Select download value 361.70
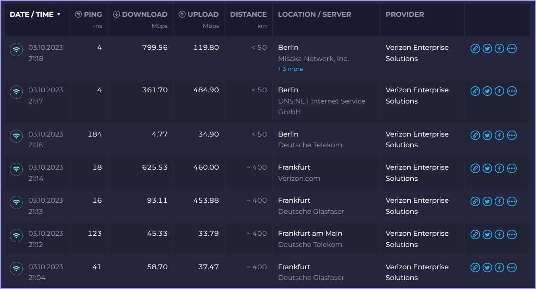Image resolution: width=536 pixels, height=289 pixels. click(x=155, y=90)
